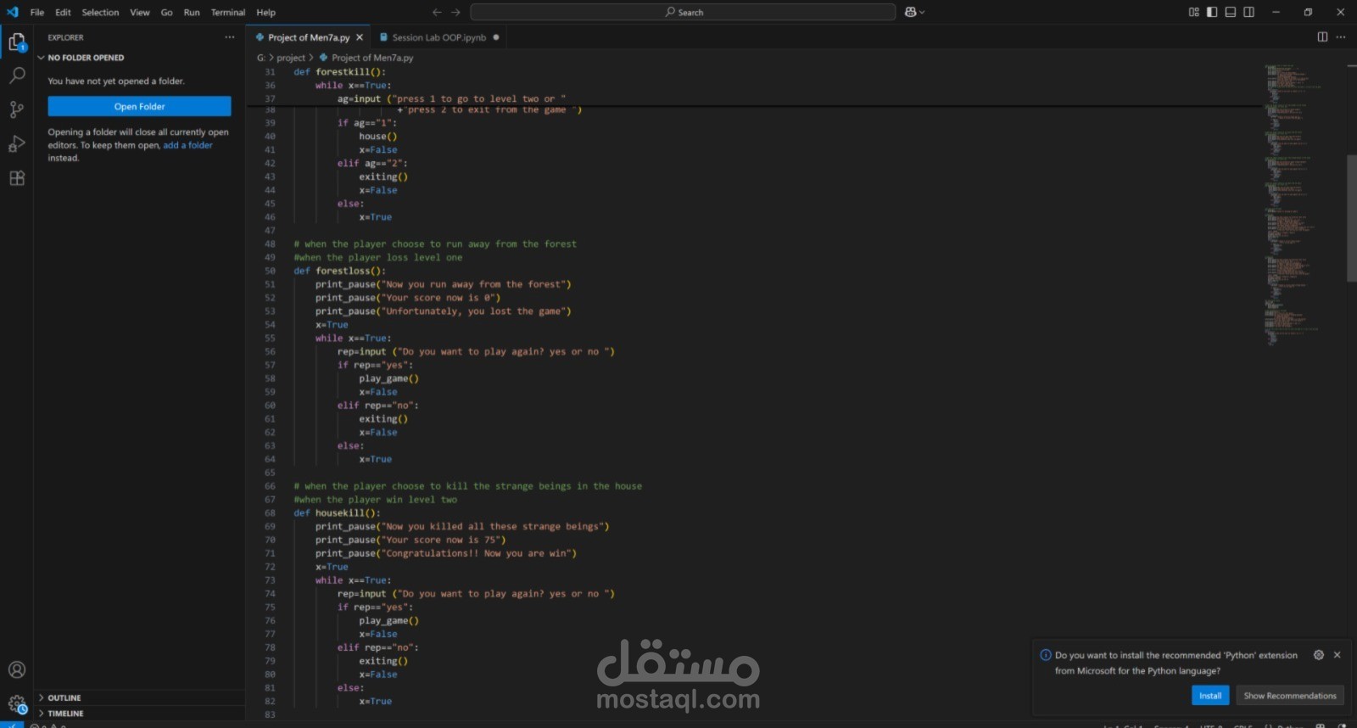The image size is (1357, 728).
Task: Click the Manage gear icon
Action: 17,703
